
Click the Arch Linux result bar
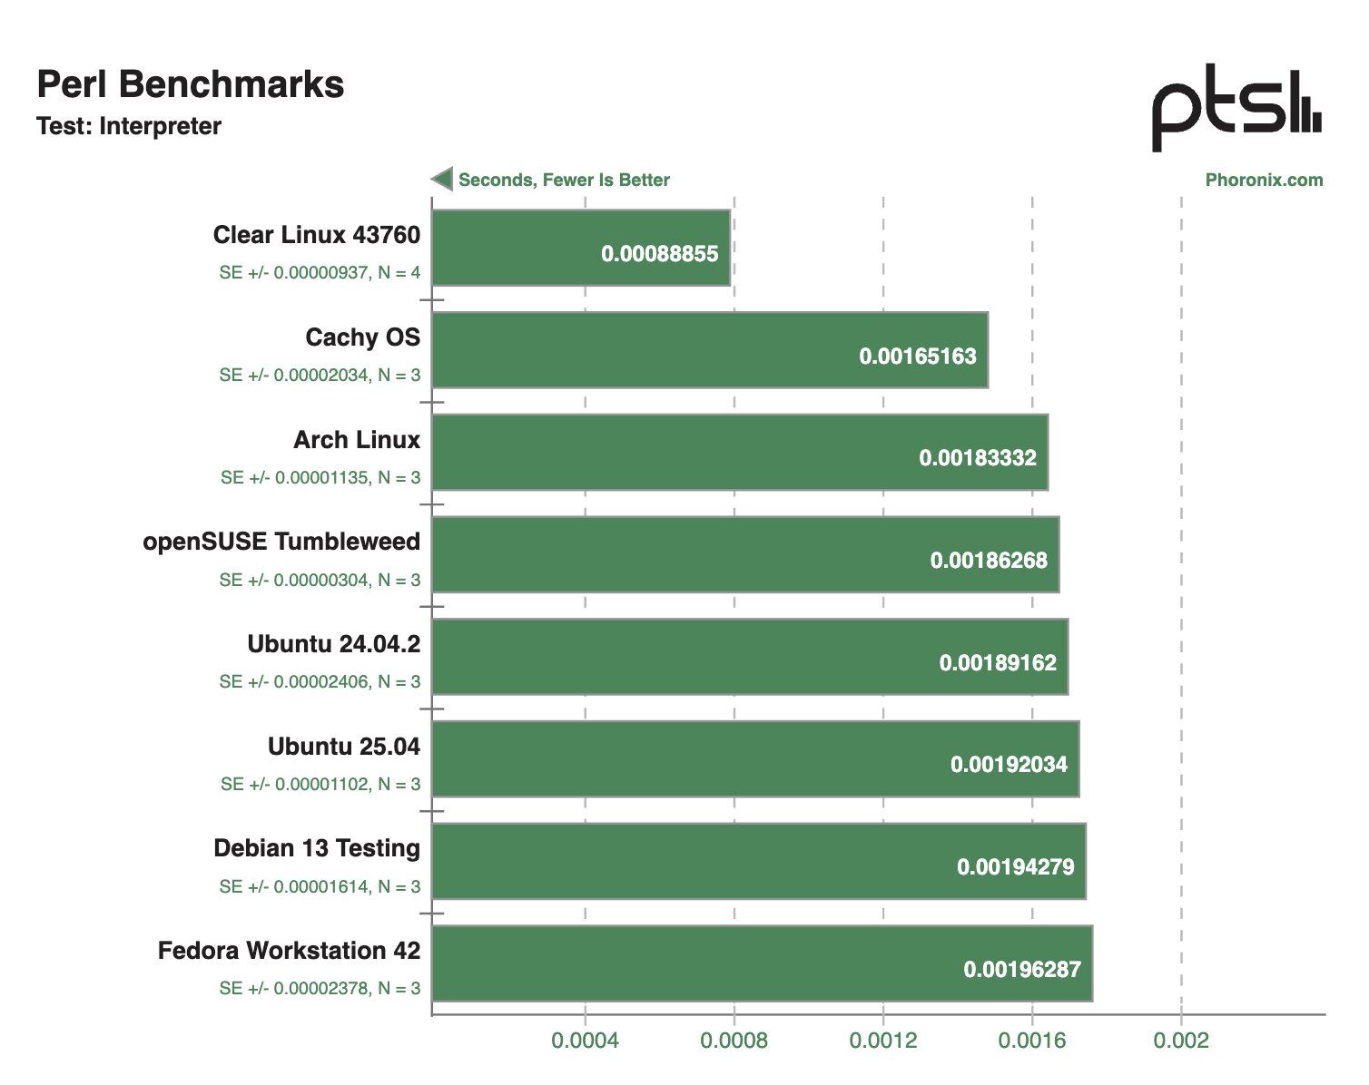pos(740,453)
